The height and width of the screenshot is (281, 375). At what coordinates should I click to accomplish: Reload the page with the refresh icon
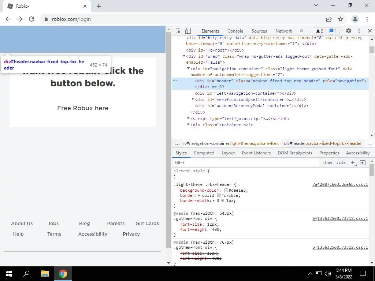[31, 19]
